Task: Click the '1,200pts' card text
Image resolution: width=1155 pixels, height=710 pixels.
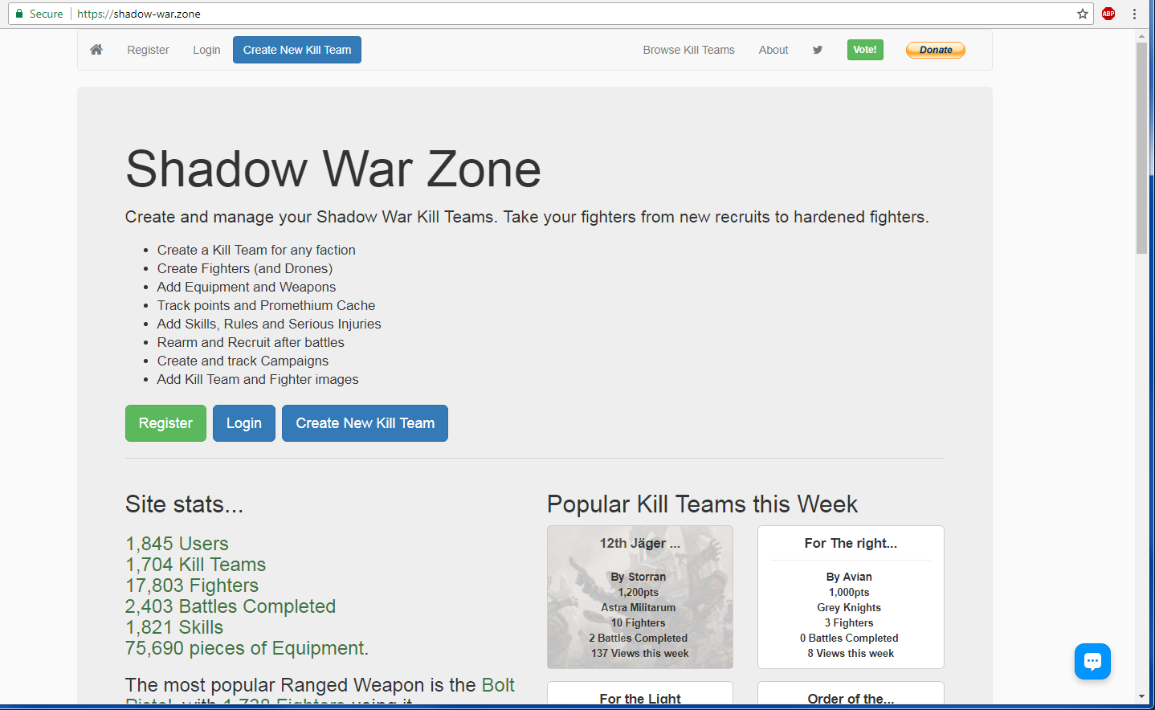Action: [x=639, y=592]
